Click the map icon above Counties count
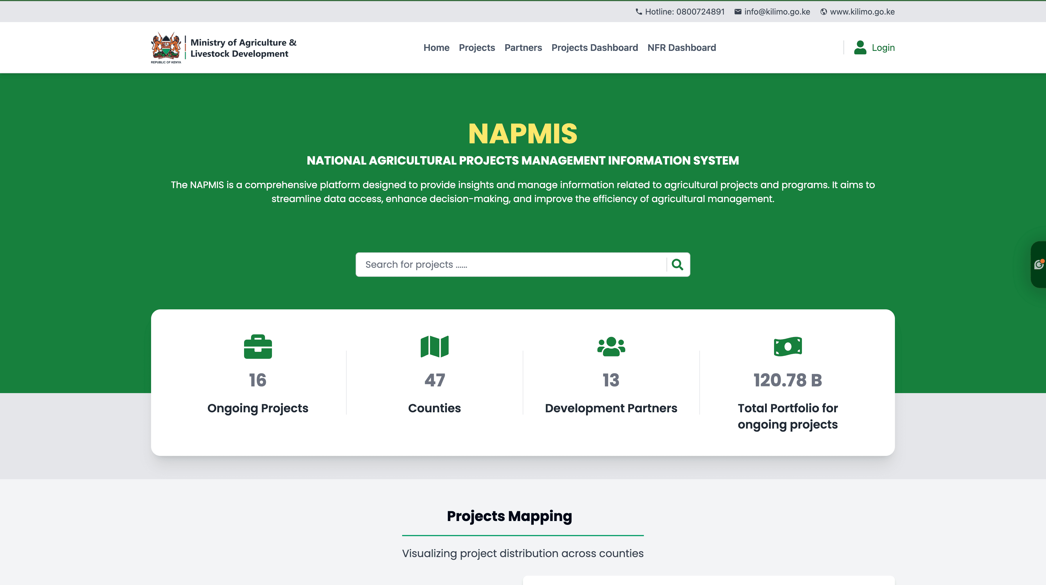The width and height of the screenshot is (1046, 585). [x=434, y=346]
